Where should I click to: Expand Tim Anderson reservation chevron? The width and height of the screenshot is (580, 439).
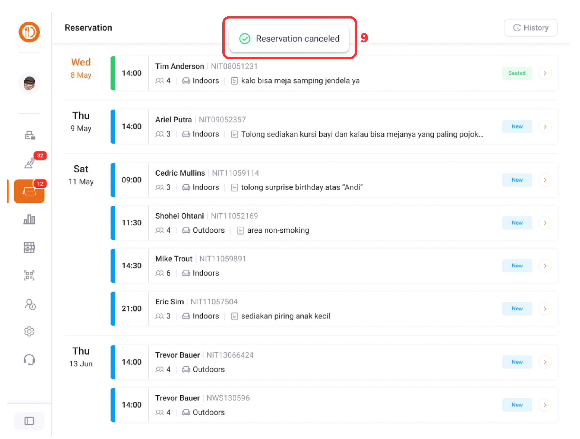pyautogui.click(x=545, y=73)
